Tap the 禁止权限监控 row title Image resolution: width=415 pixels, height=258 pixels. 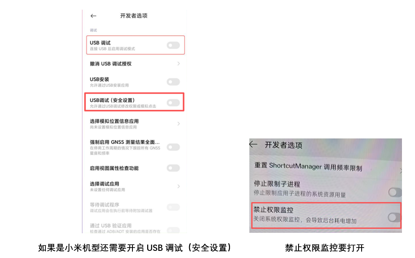(273, 210)
